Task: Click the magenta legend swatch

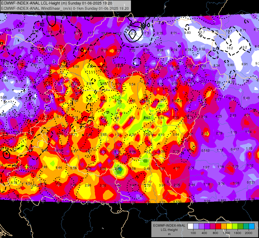Action: click(x=213, y=226)
